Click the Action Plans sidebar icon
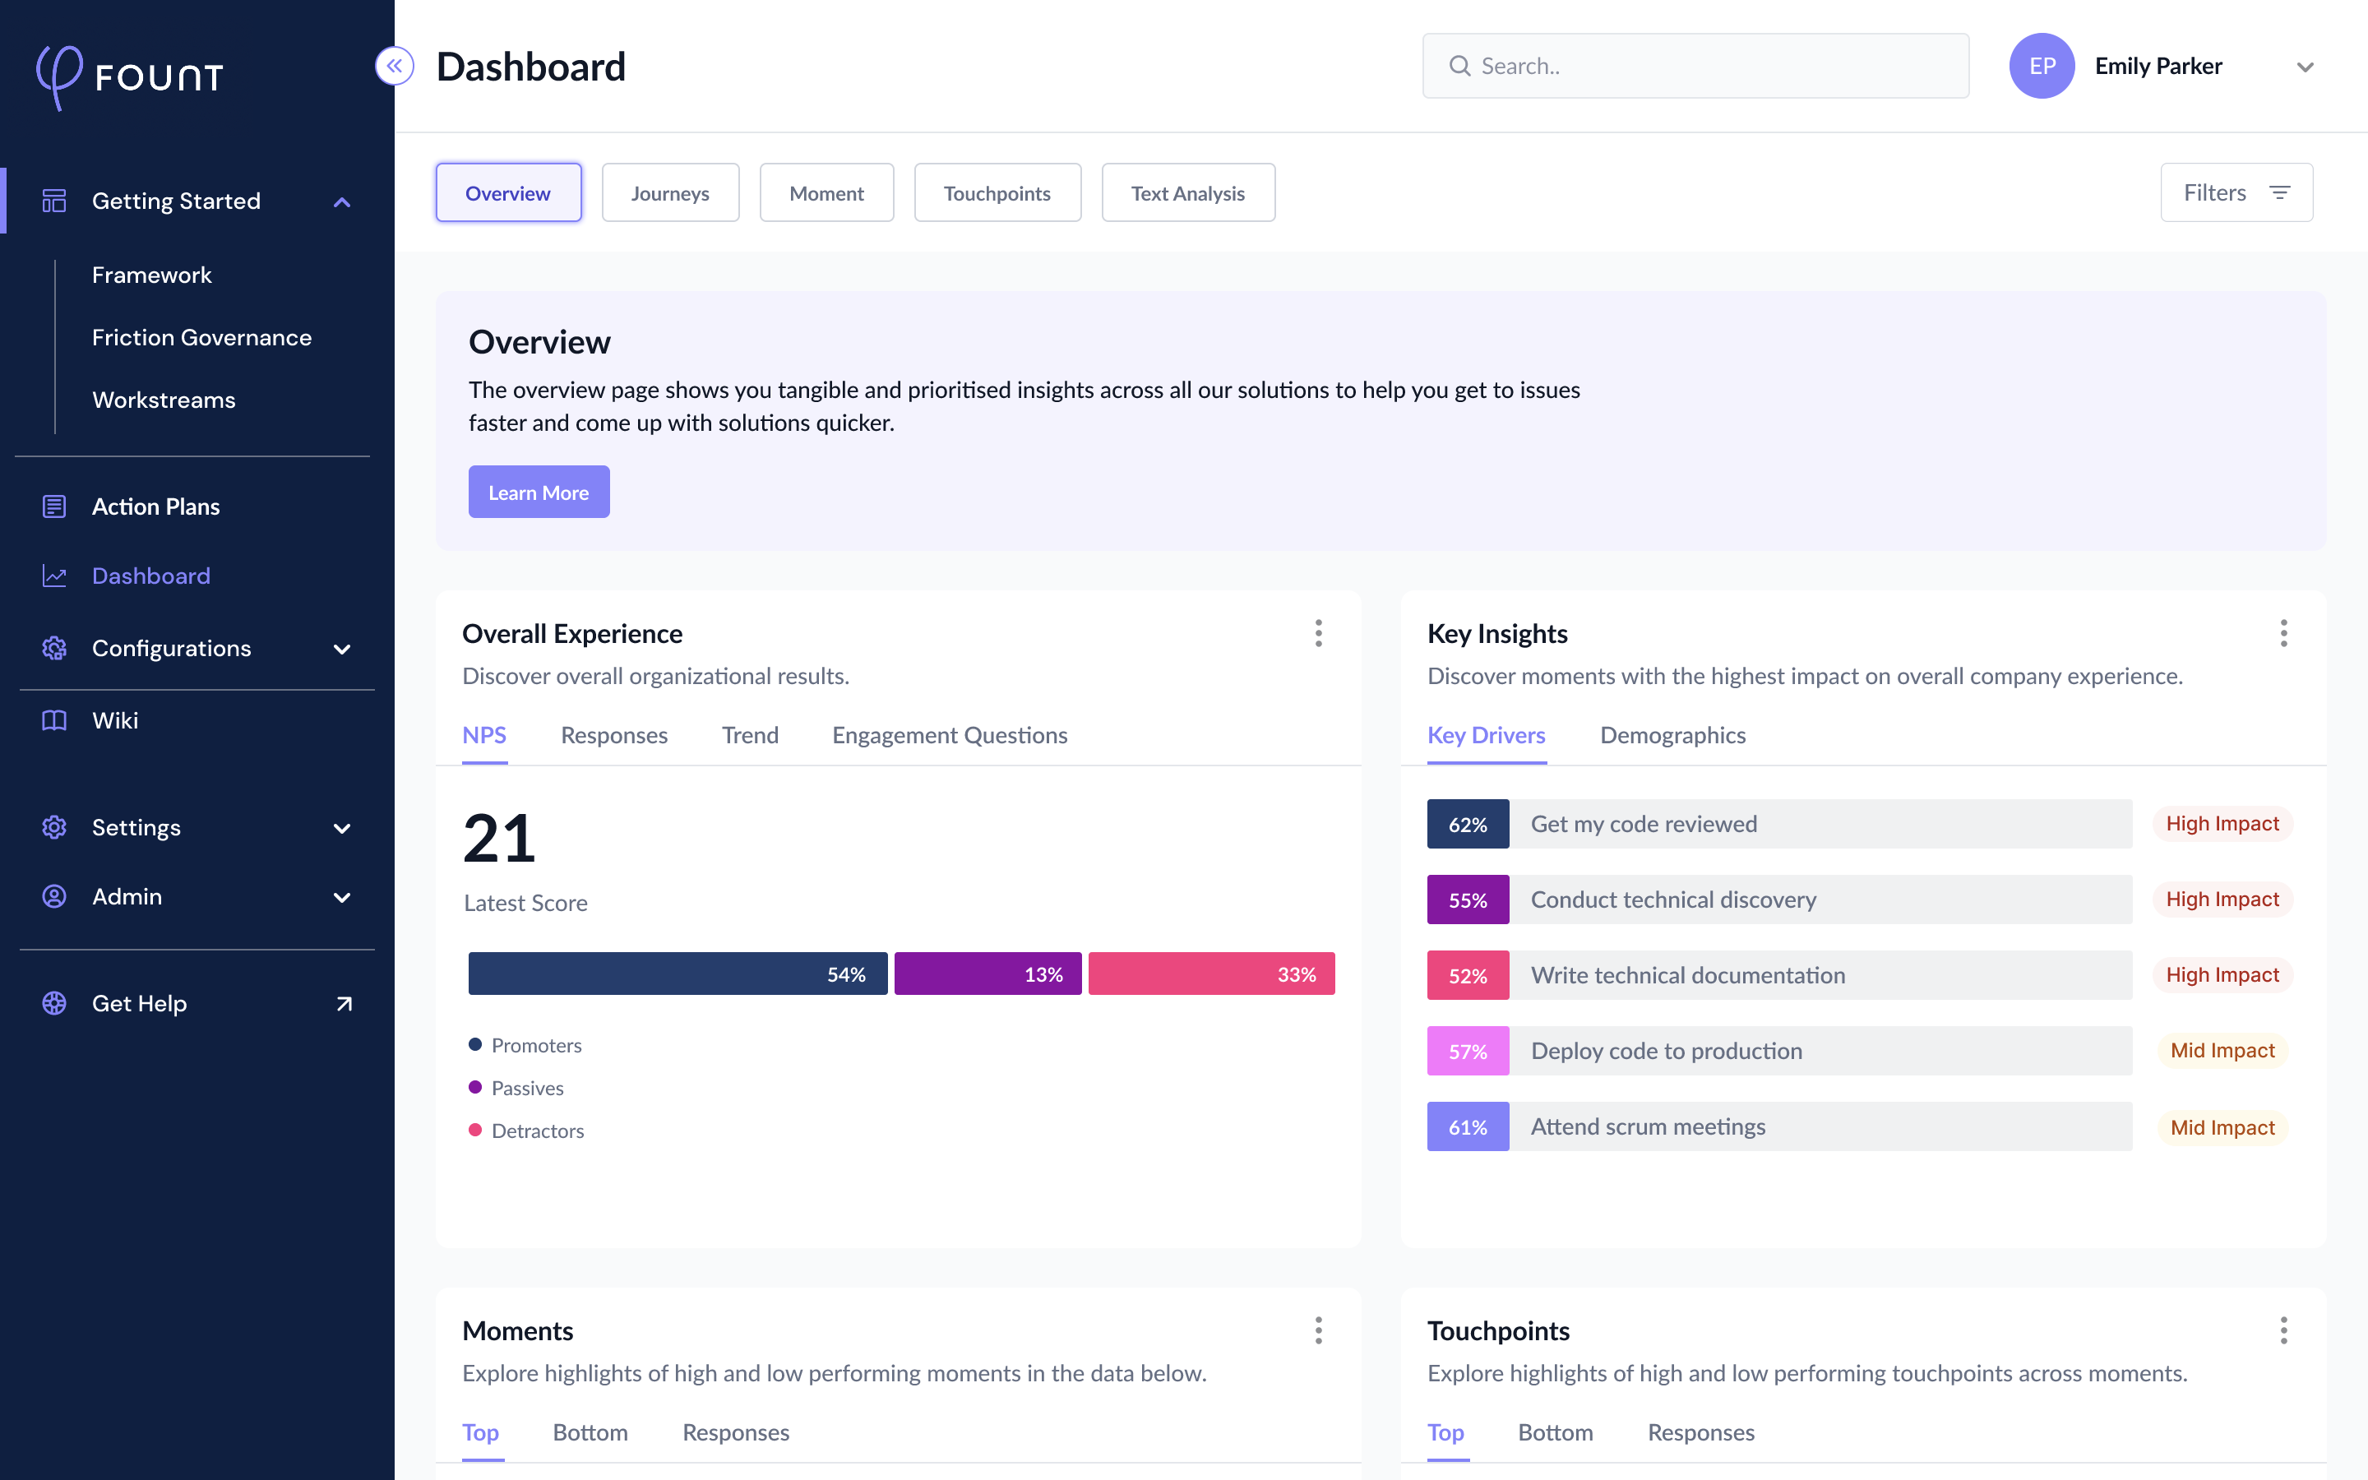 click(53, 506)
